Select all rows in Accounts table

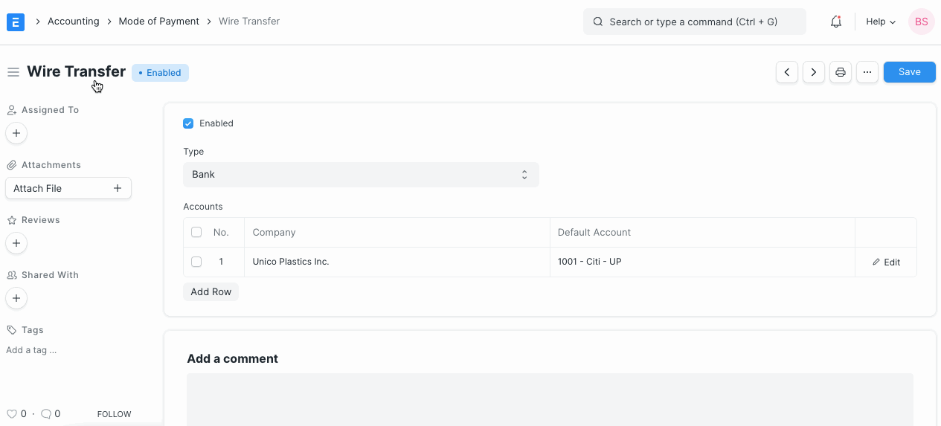(196, 232)
